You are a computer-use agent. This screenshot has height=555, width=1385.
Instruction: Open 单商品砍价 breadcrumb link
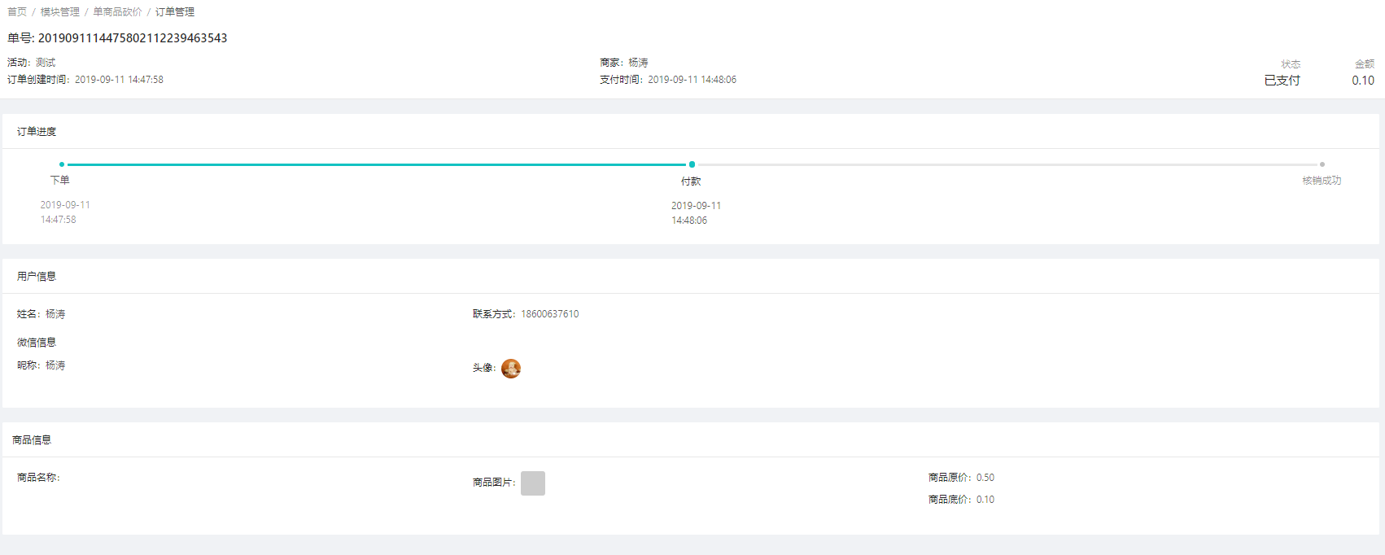[117, 12]
